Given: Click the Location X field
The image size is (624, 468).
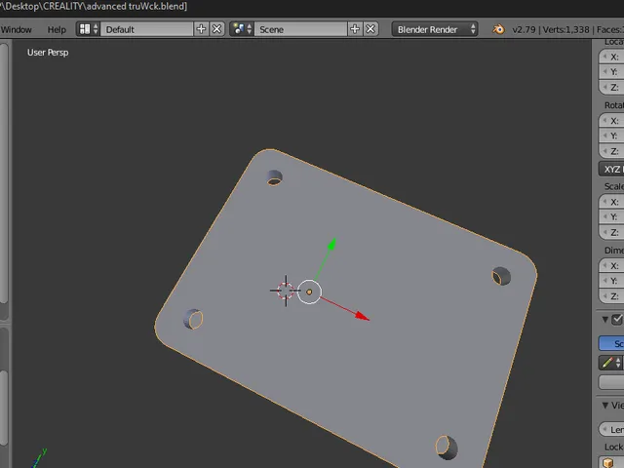Looking at the screenshot, I should click(611, 57).
